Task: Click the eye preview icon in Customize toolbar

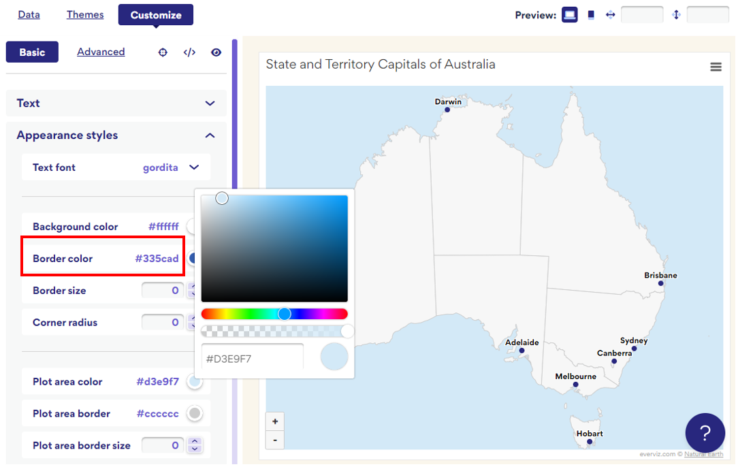Action: [x=216, y=52]
